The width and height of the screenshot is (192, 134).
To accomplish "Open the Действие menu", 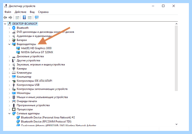I will tap(20, 12).
